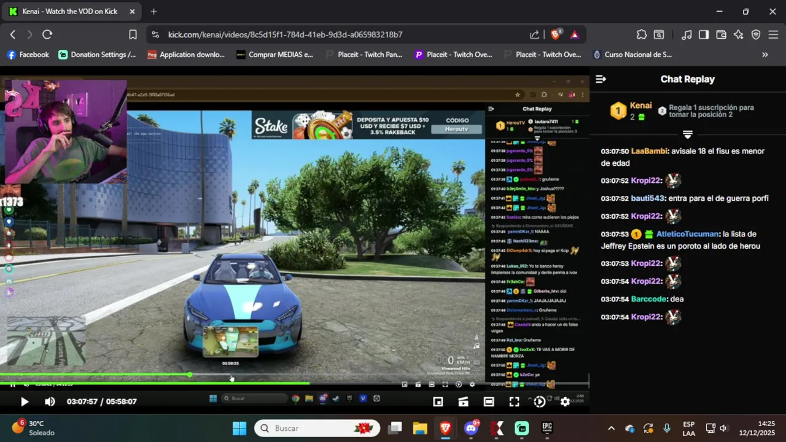Image resolution: width=786 pixels, height=442 pixels.
Task: Open the weather widget showing 30°C
Action: point(34,428)
